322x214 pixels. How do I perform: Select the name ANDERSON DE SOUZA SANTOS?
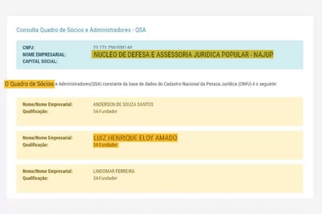[123, 104]
